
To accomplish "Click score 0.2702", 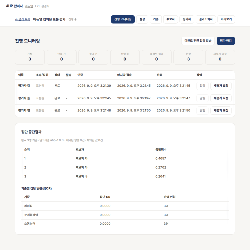I will (x=161, y=167).
